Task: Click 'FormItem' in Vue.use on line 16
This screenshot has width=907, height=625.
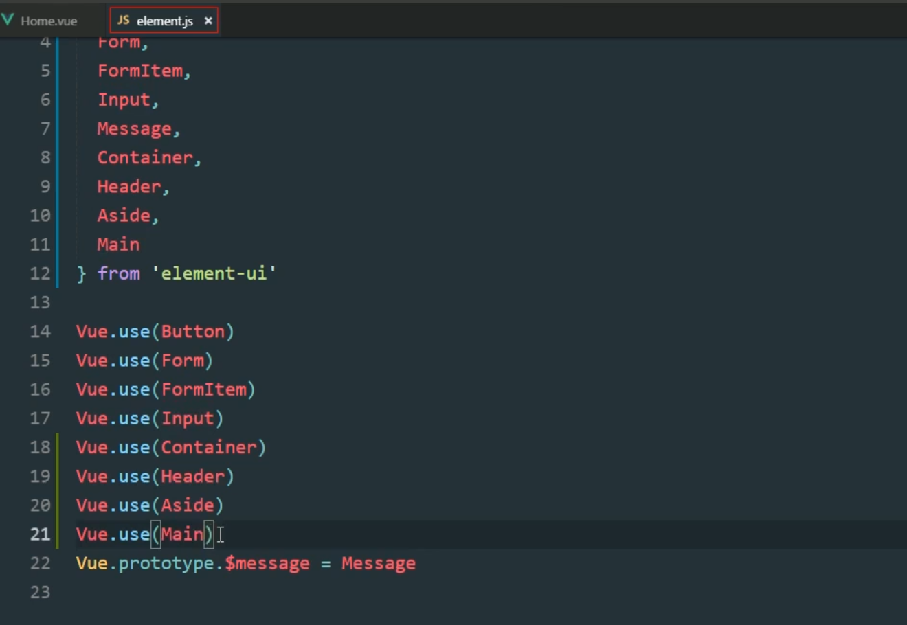Action: pos(203,389)
